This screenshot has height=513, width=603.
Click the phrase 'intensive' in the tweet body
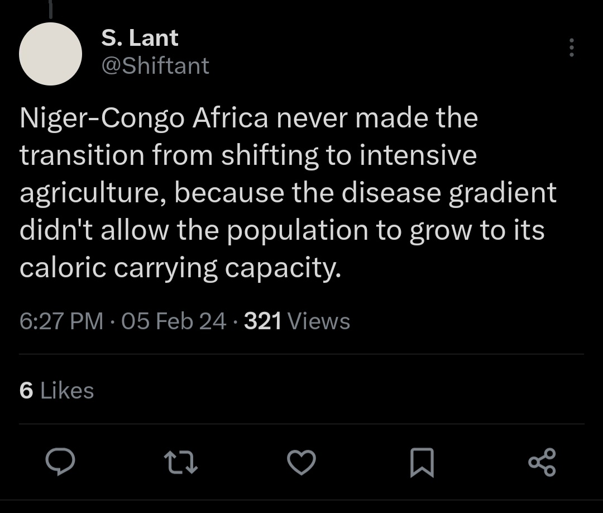tap(418, 155)
